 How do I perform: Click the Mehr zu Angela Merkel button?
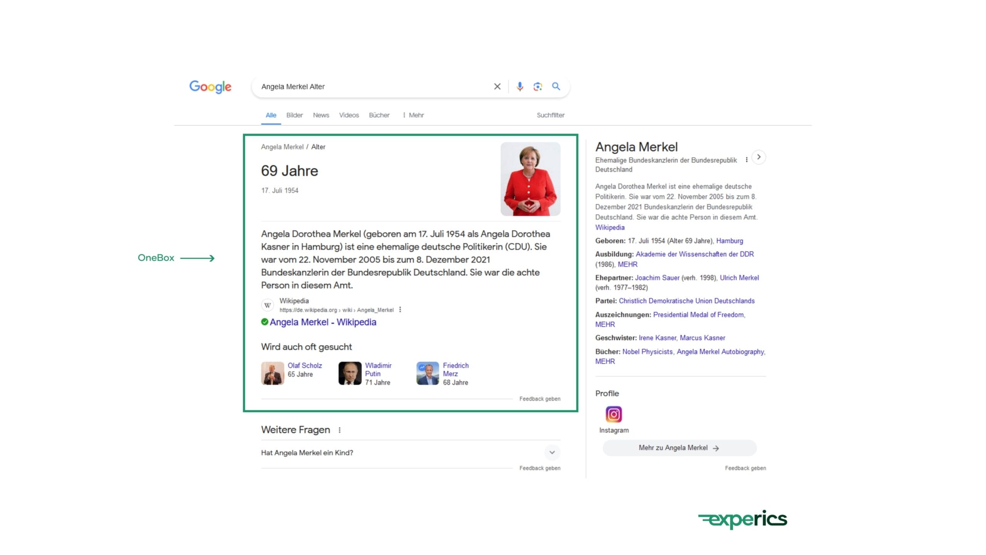click(x=679, y=447)
